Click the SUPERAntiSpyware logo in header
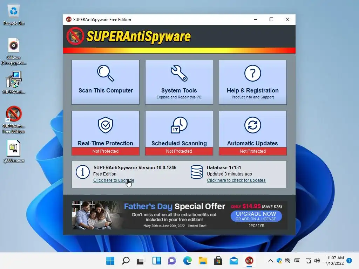 tap(129, 36)
